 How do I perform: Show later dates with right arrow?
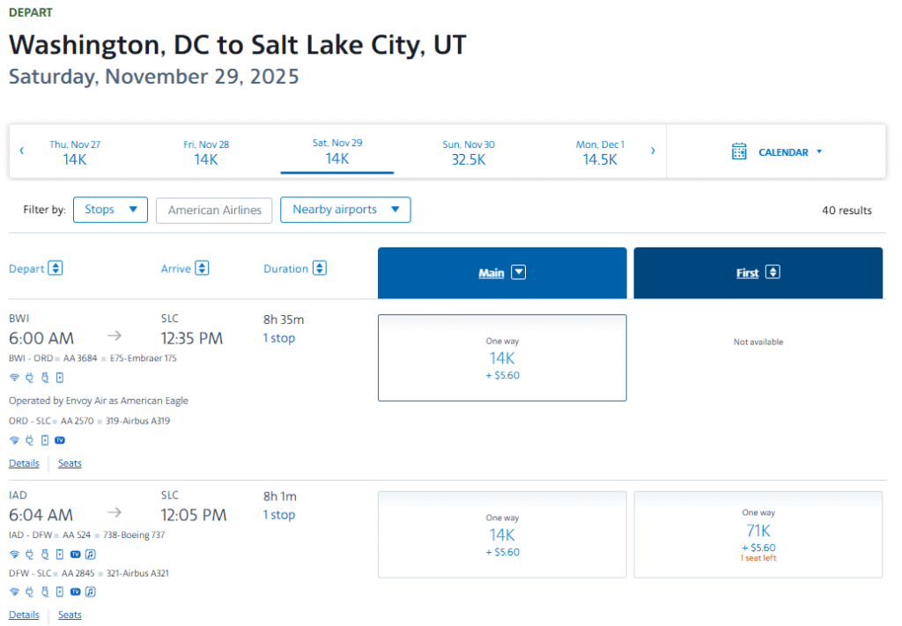tap(653, 151)
